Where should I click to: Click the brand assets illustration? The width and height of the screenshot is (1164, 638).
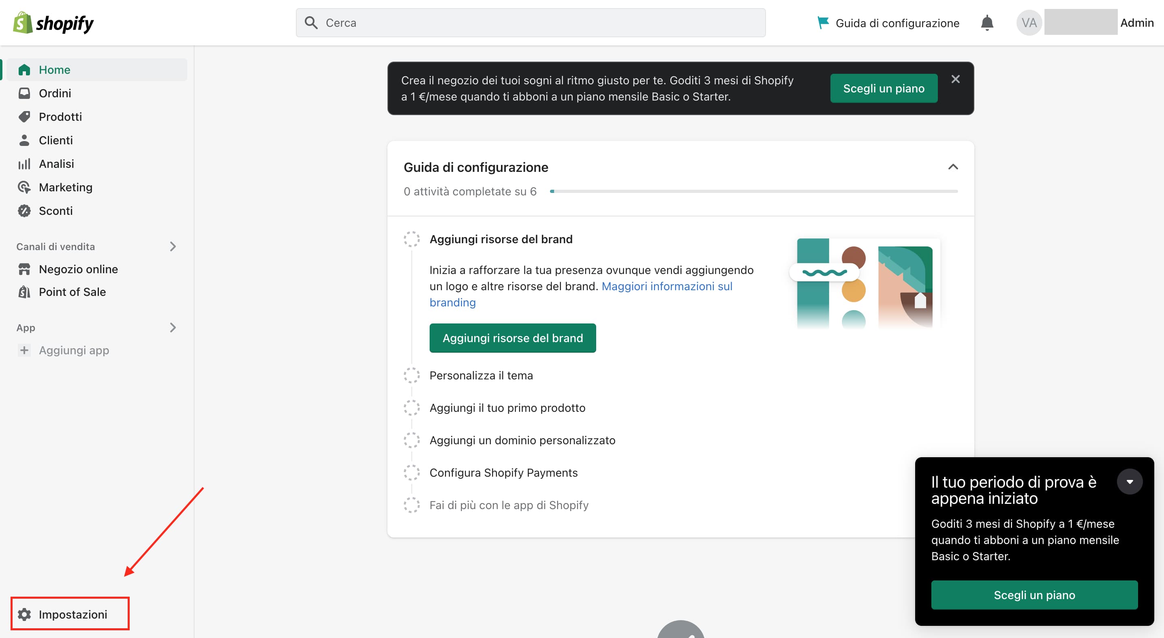tap(864, 283)
